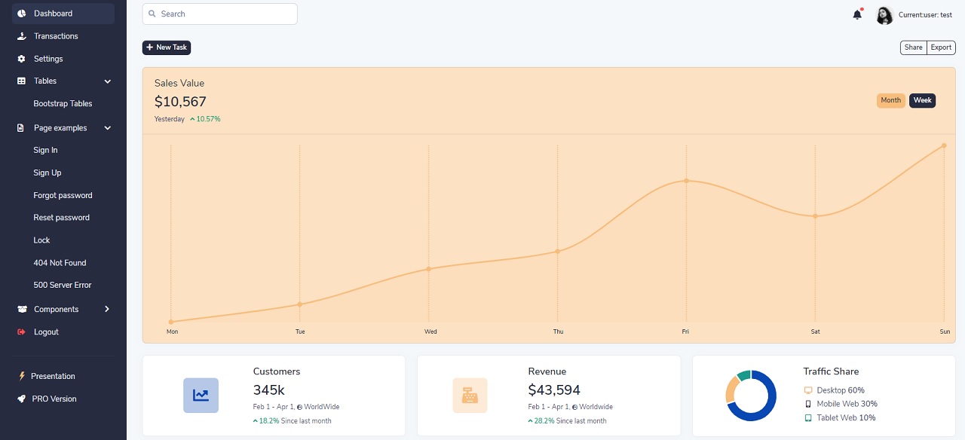Click the Presentation lightning bolt icon
Viewport: 965px width, 440px height.
(x=22, y=376)
